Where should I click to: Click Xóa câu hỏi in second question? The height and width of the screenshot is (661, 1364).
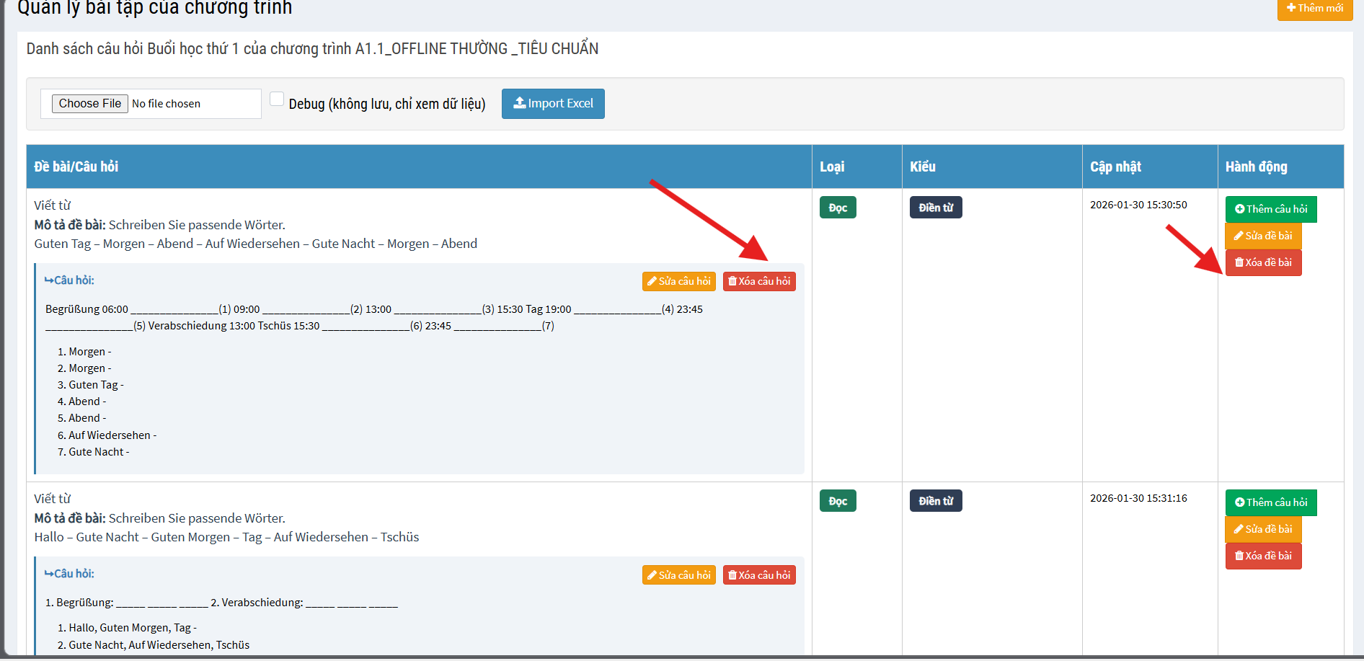(759, 575)
